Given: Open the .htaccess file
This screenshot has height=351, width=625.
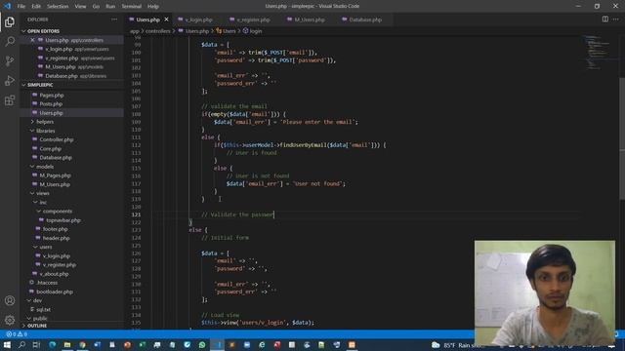Looking at the screenshot, I should pyautogui.click(x=47, y=283).
